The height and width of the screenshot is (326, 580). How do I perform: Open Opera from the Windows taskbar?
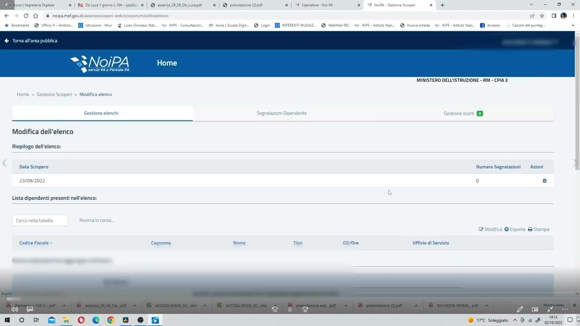(81, 320)
